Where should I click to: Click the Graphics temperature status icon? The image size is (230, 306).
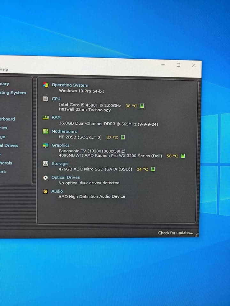pyautogui.click(x=183, y=156)
